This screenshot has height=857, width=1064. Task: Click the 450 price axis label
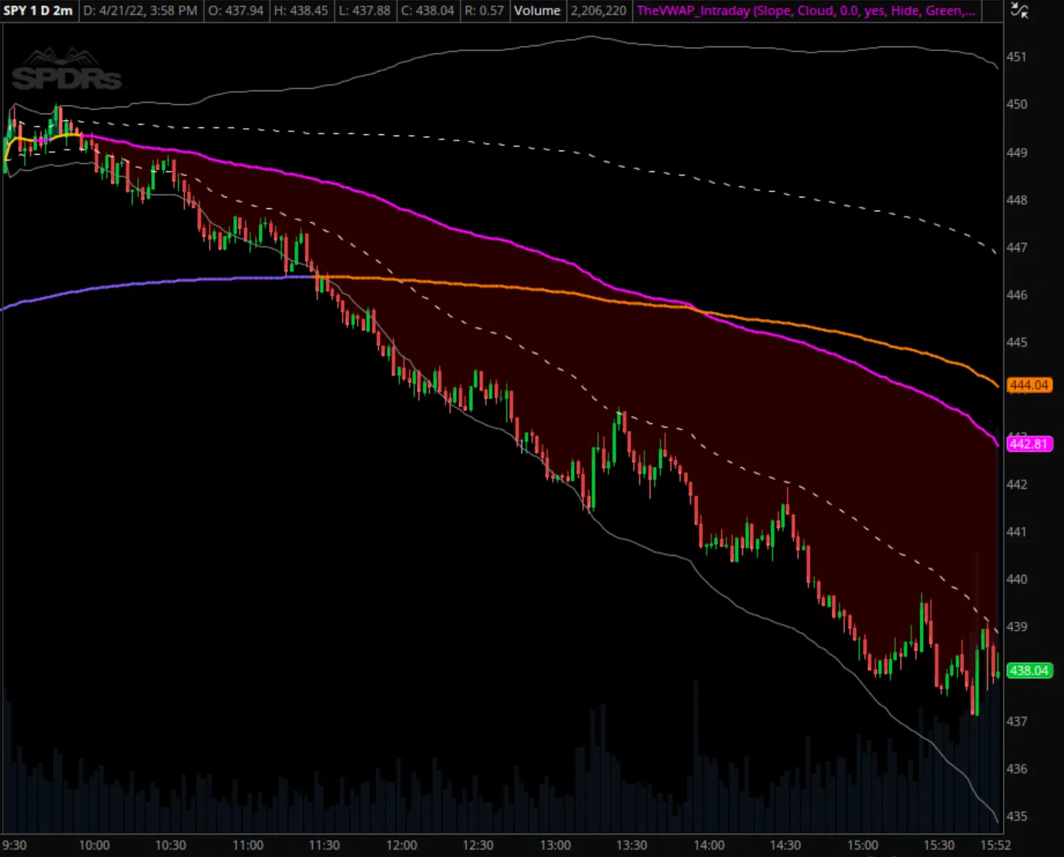click(1017, 104)
